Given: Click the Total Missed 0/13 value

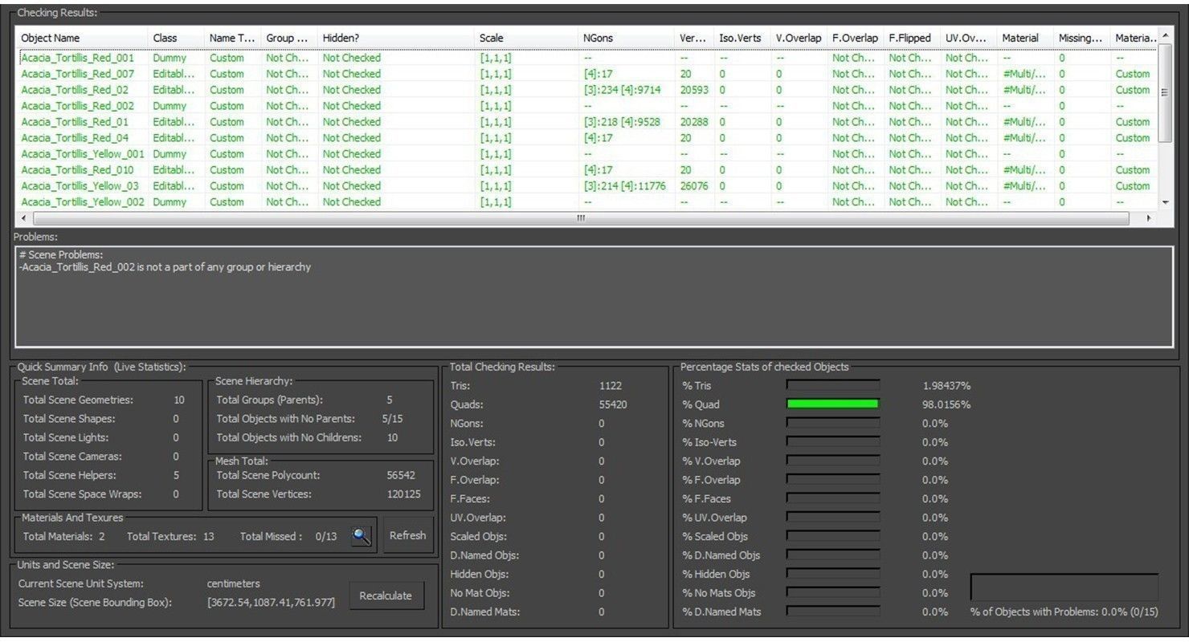Looking at the screenshot, I should (x=326, y=536).
